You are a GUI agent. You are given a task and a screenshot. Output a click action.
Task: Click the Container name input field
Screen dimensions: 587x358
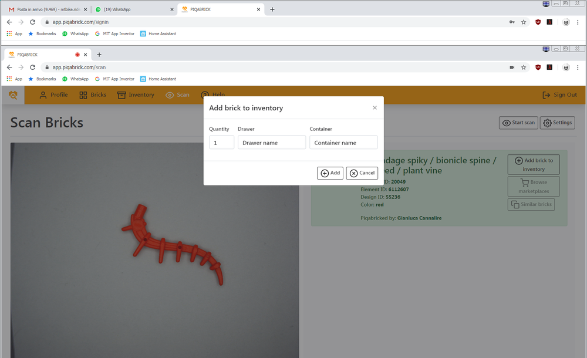343,143
